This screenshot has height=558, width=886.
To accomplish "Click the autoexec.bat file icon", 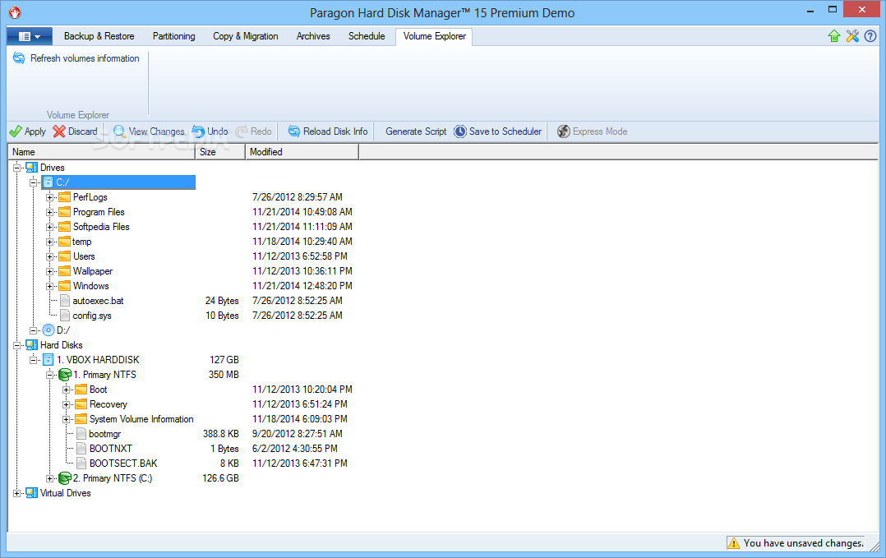I will pos(65,301).
